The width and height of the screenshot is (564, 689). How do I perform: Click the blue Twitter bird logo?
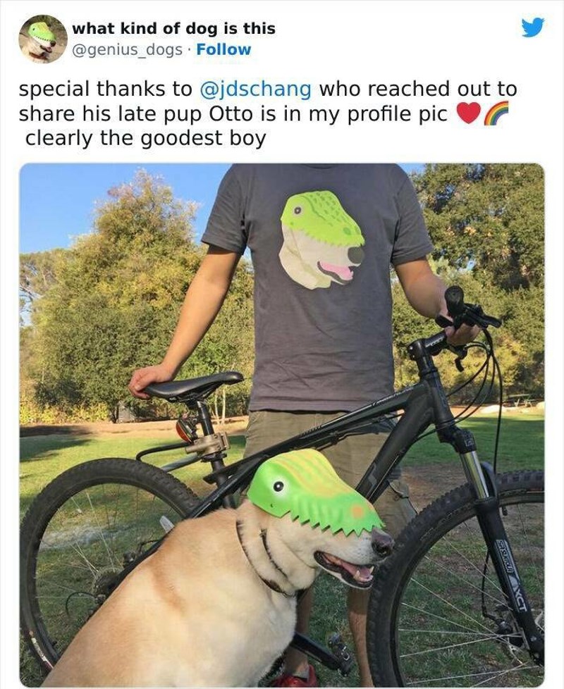[x=533, y=27]
